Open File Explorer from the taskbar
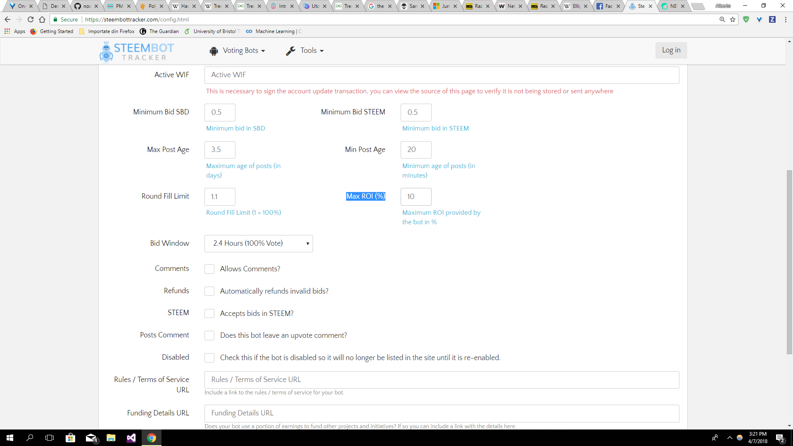The image size is (793, 446). (111, 438)
